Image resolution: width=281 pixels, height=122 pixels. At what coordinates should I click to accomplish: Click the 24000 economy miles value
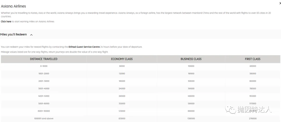click(x=122, y=89)
